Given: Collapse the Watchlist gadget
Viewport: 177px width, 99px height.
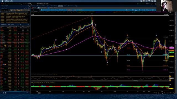Looking at the screenshot, I should [1, 24].
